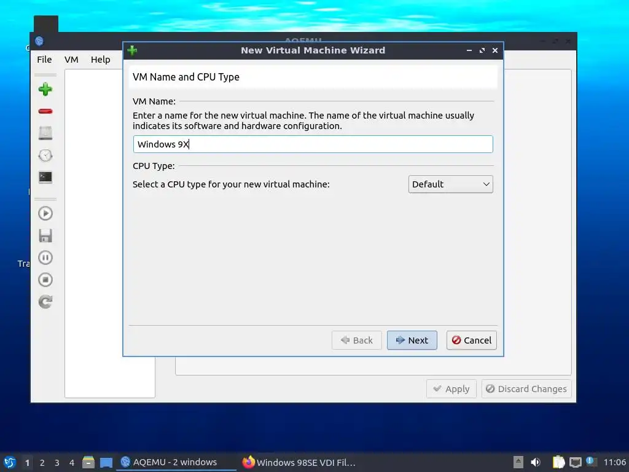
Task: Open the start menu bird icon in taskbar
Action: pos(10,462)
